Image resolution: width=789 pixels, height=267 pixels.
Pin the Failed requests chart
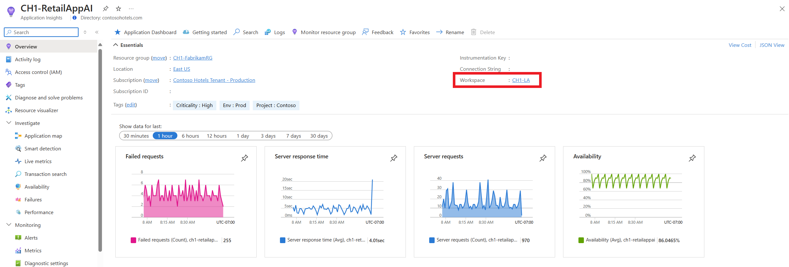tap(244, 158)
